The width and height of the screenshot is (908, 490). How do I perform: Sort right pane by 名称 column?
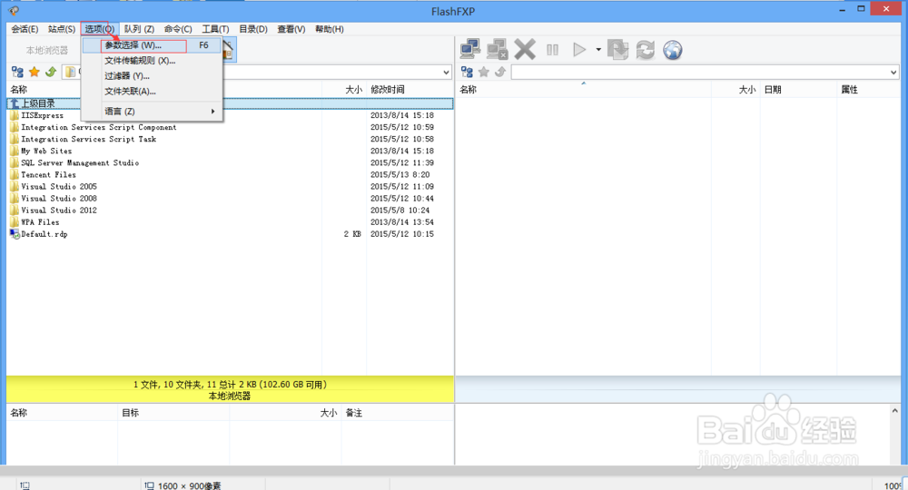468,90
